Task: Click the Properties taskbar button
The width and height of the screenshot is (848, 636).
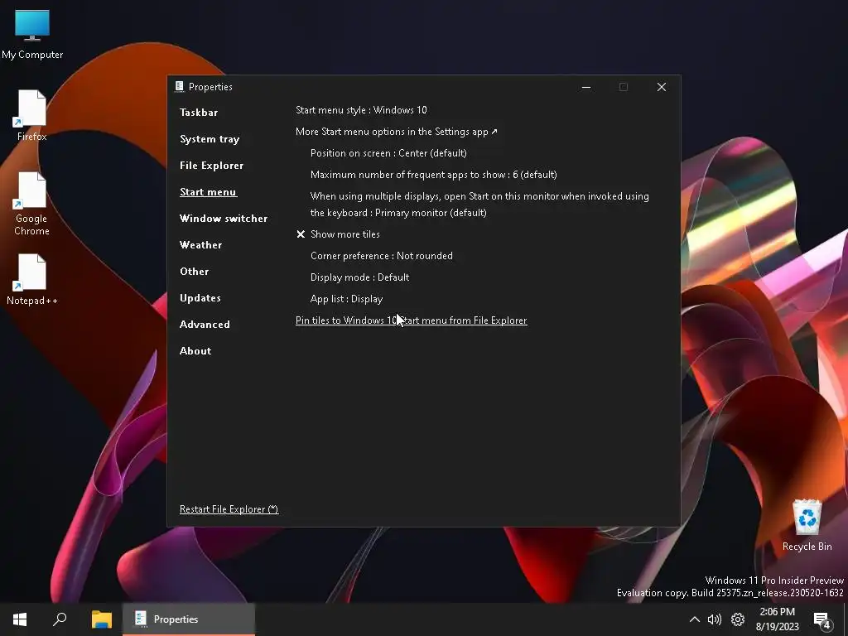Action: (x=189, y=619)
